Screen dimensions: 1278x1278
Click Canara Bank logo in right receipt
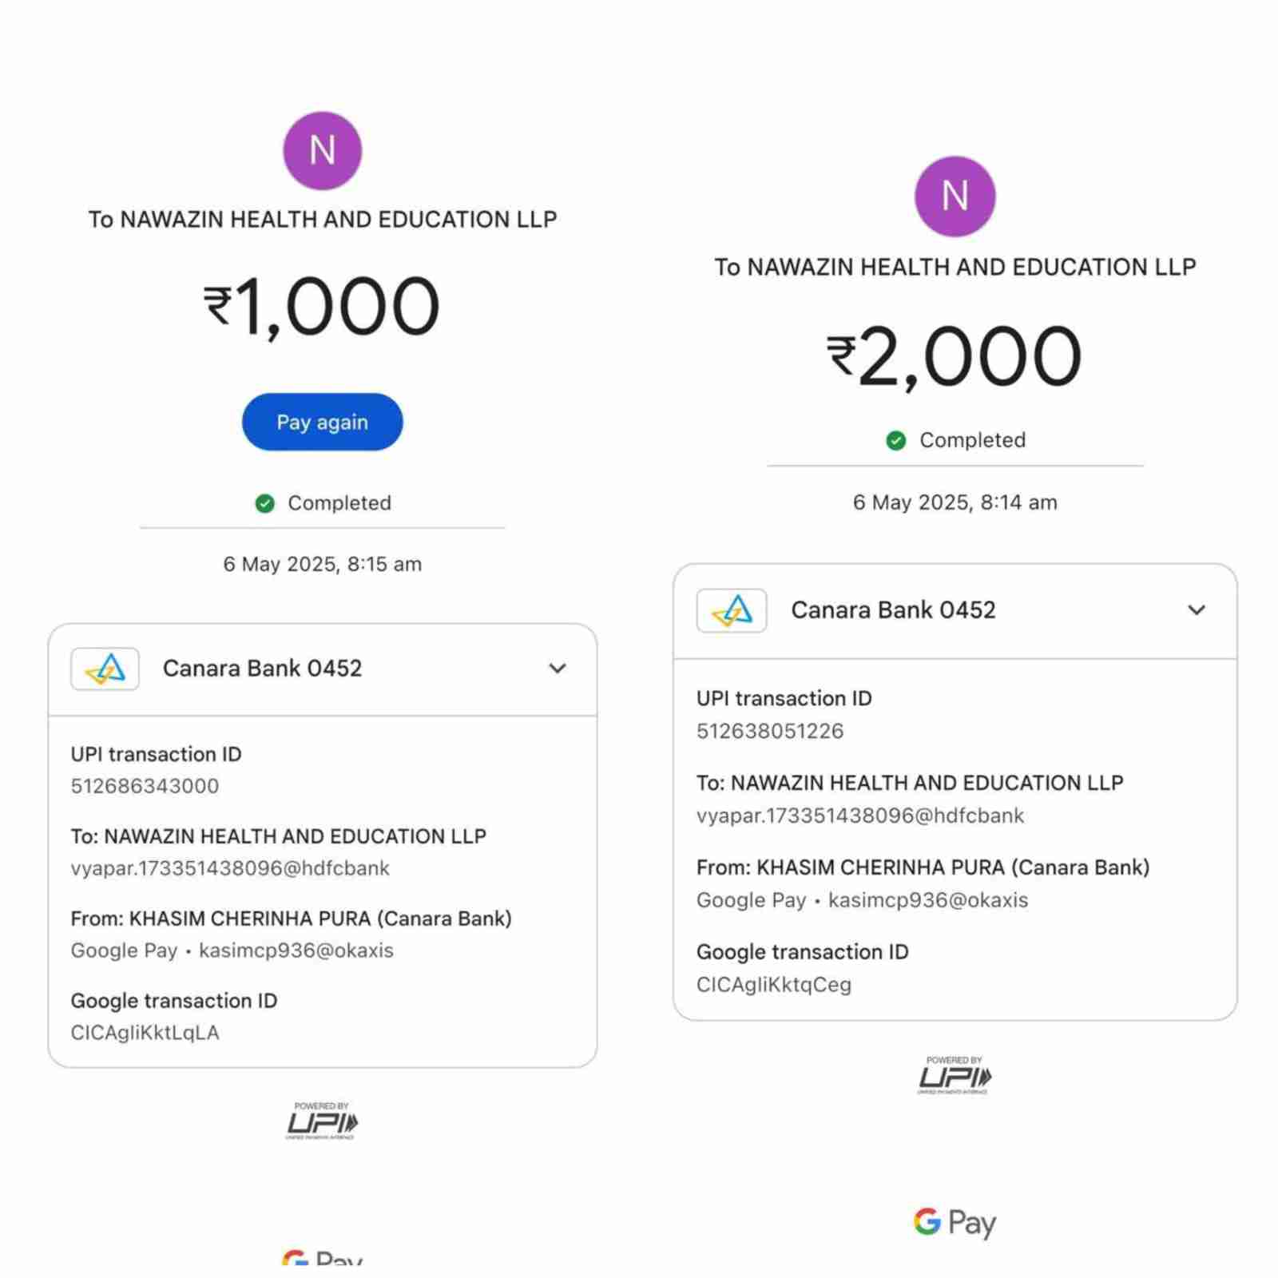point(732,610)
